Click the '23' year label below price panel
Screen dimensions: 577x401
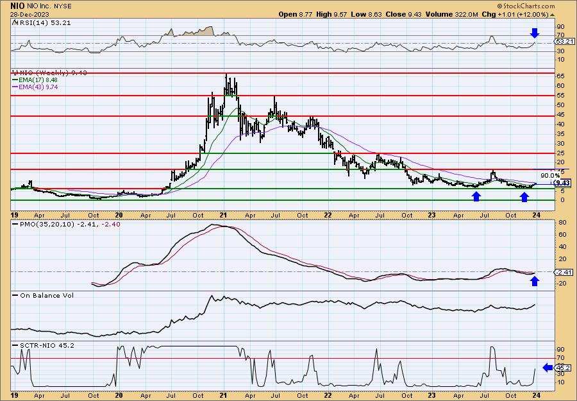(431, 215)
